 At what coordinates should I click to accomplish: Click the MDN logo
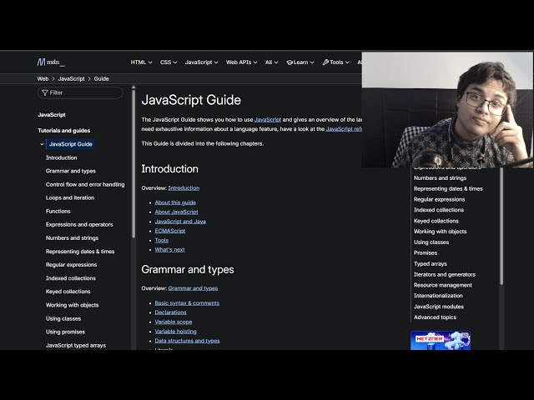51,62
